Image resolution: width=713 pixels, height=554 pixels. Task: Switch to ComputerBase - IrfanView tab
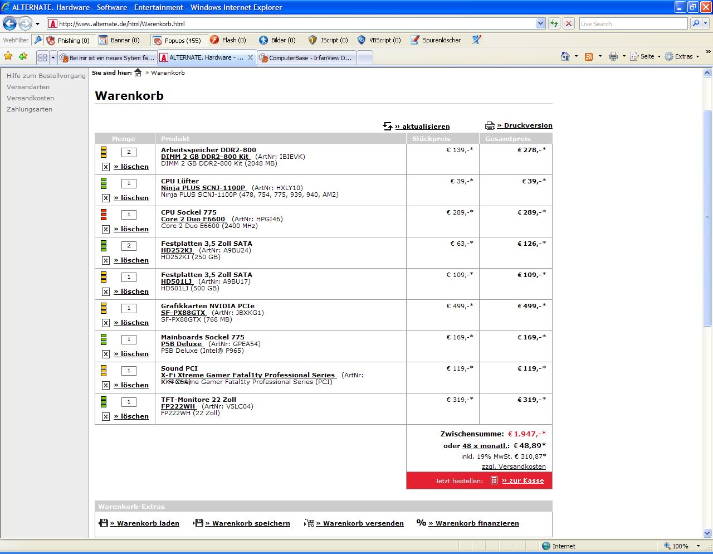click(306, 57)
